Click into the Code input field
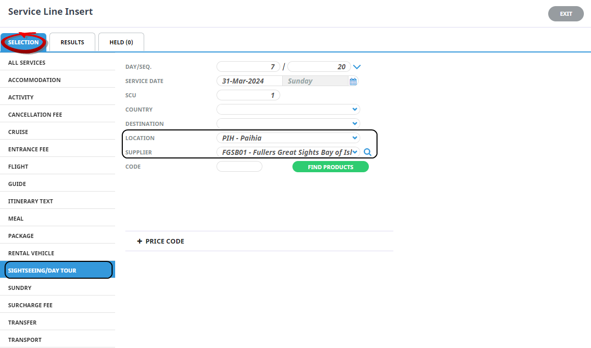This screenshot has width=591, height=348. point(239,167)
